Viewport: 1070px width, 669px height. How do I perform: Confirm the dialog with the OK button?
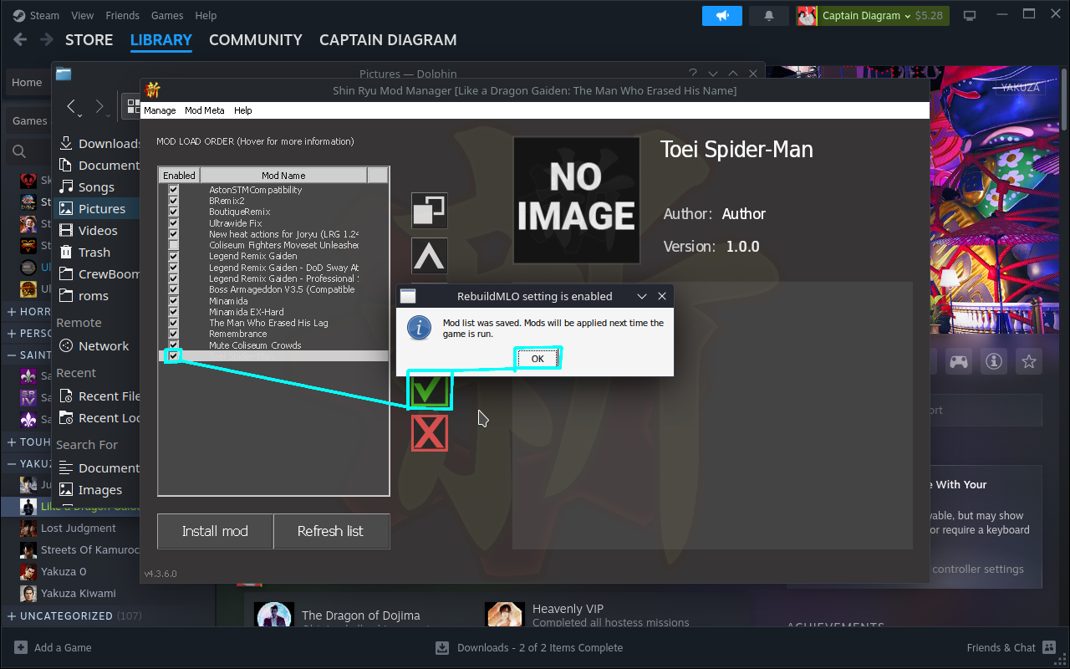point(538,359)
